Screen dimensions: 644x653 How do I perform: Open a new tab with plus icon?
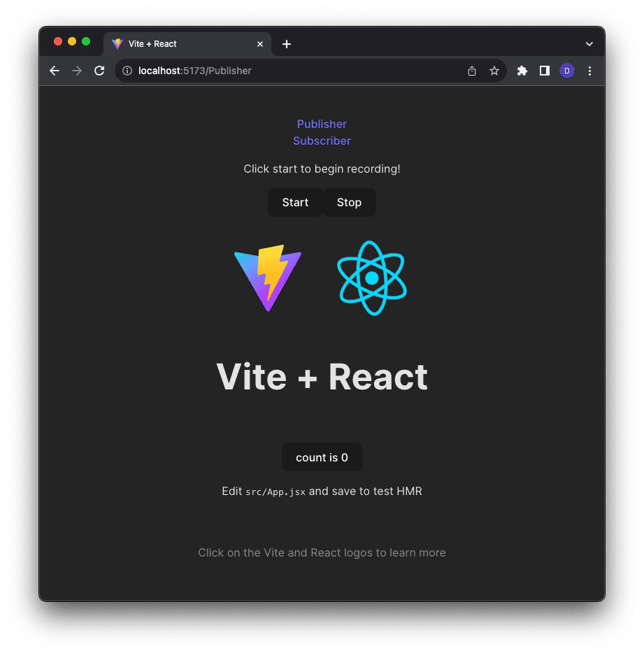point(287,44)
